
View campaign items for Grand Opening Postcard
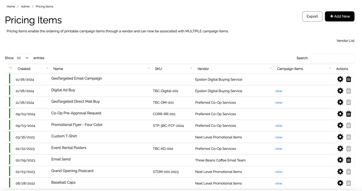point(279,172)
